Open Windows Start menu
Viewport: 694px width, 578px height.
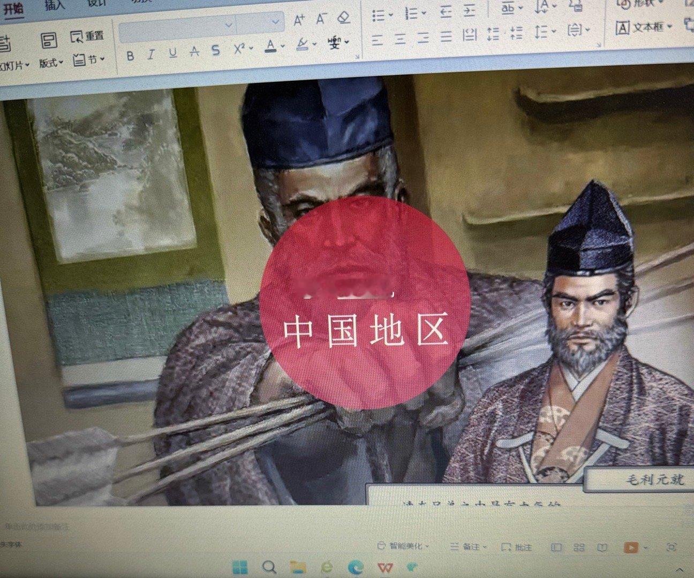(x=239, y=568)
